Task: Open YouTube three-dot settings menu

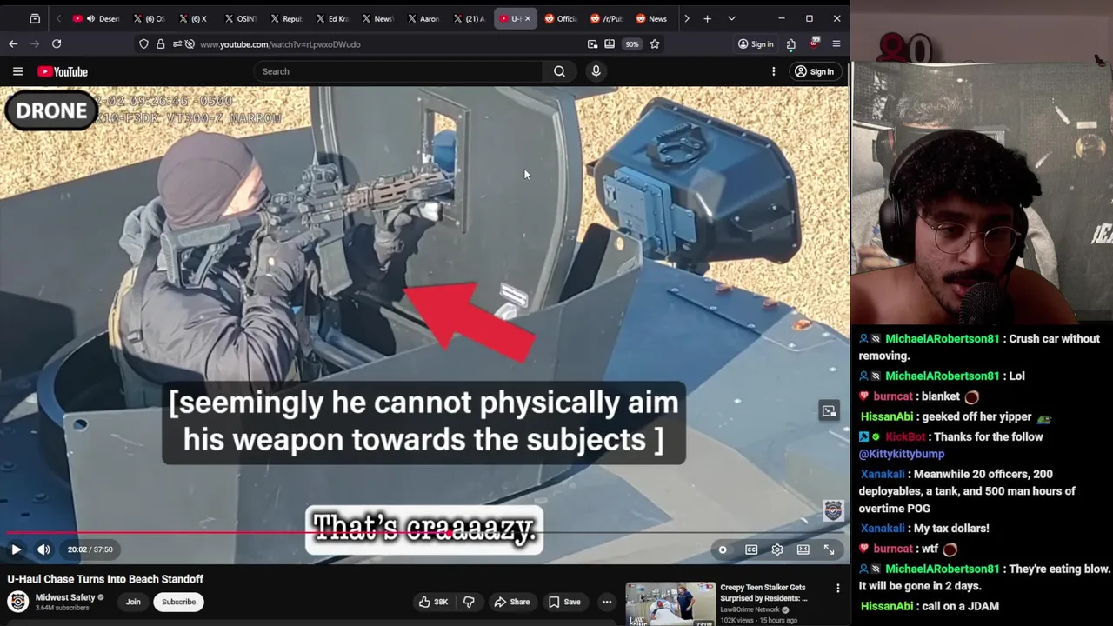Action: tap(773, 71)
